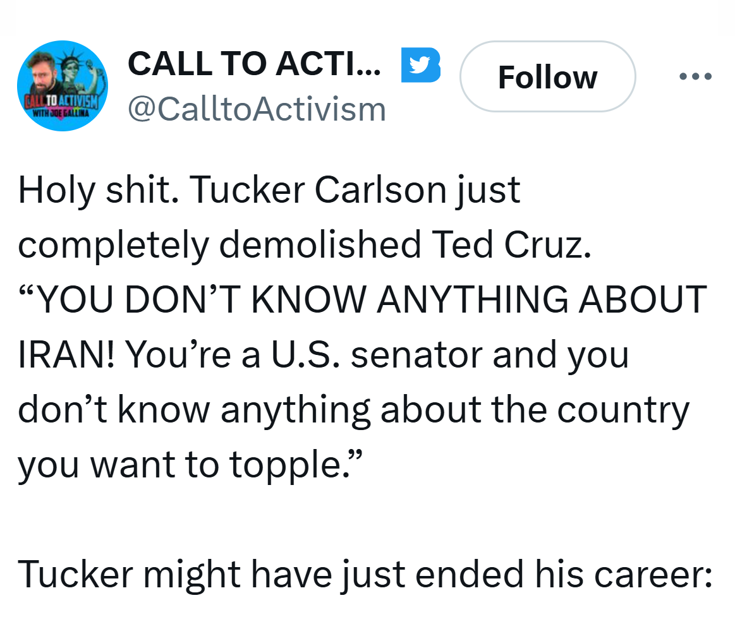Viewport: 735px width, 617px height.
Task: Click the 'Holy shit. Tucker Carlson just' line
Action: pyautogui.click(x=269, y=190)
